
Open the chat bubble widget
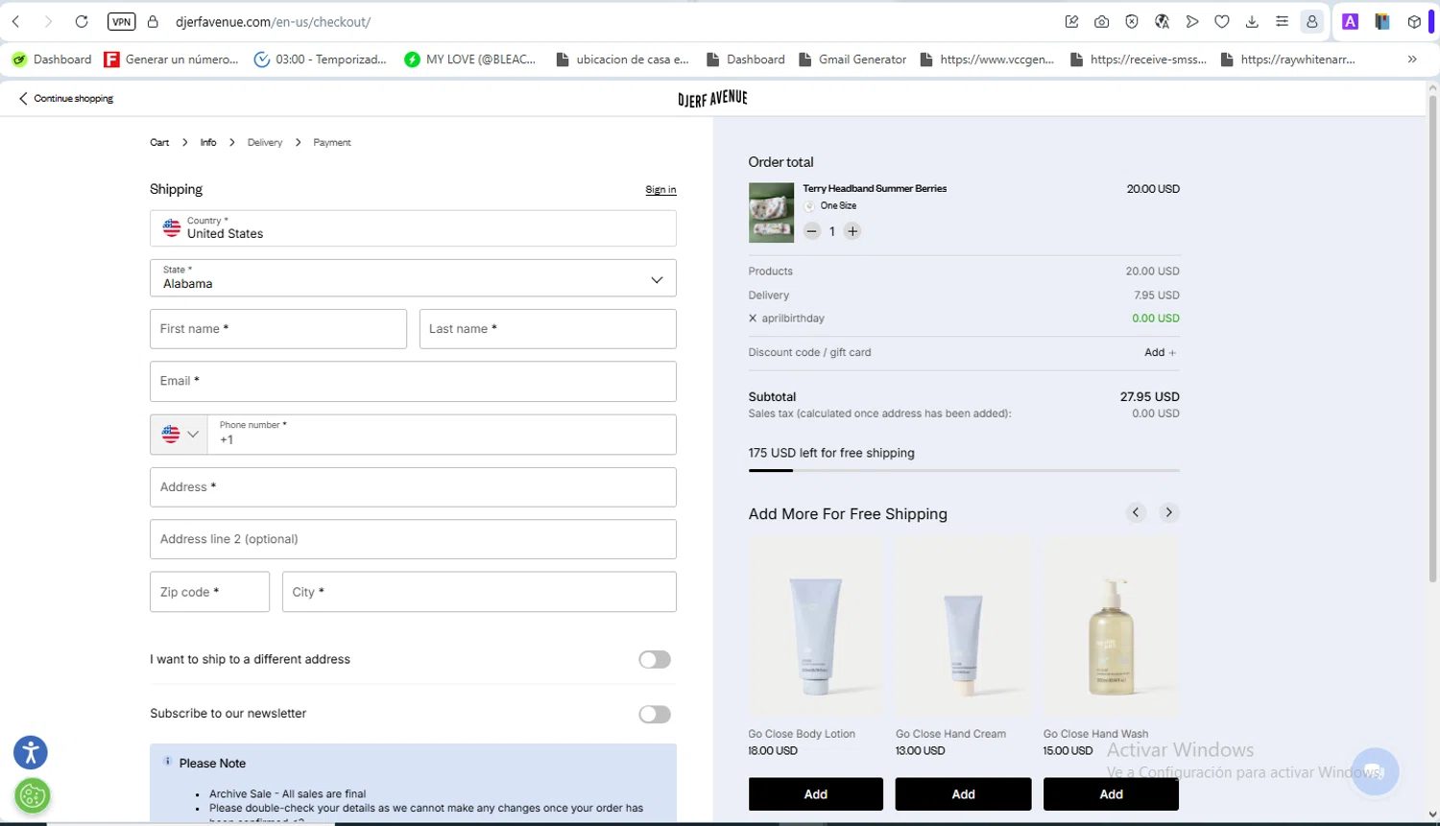coord(1375,771)
